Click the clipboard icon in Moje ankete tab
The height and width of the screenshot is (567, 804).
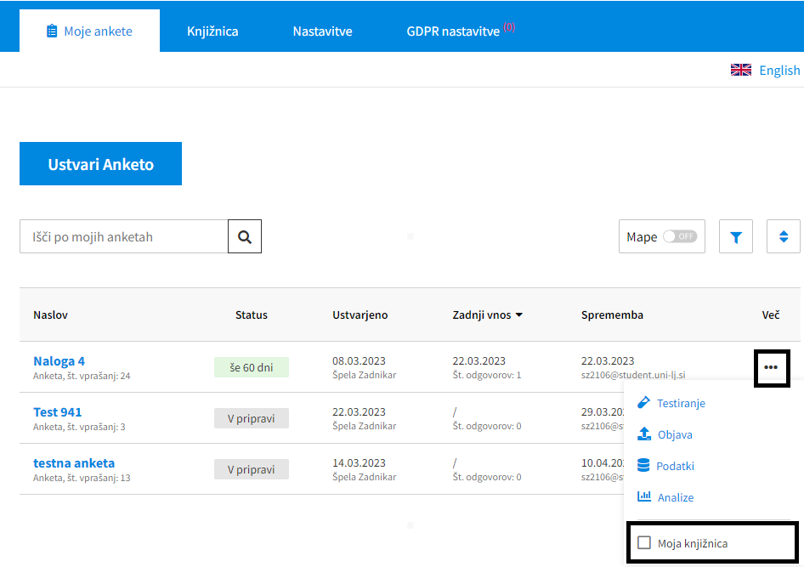pyautogui.click(x=52, y=31)
